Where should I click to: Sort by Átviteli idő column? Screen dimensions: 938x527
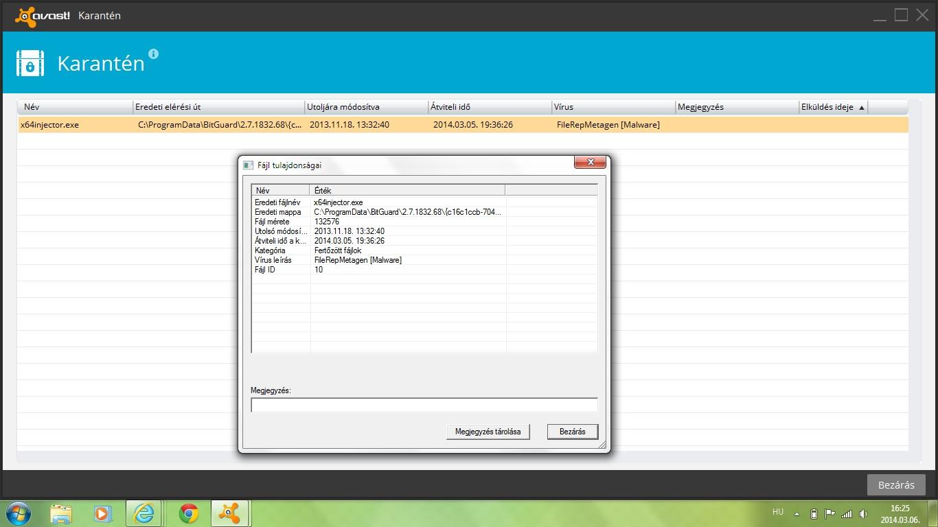click(x=490, y=107)
